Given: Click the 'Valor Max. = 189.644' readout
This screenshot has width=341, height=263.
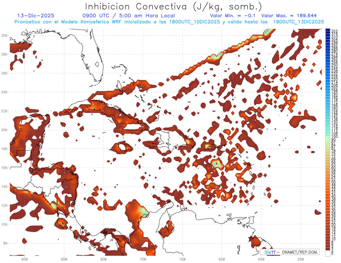Looking at the screenshot, I should (289, 16).
